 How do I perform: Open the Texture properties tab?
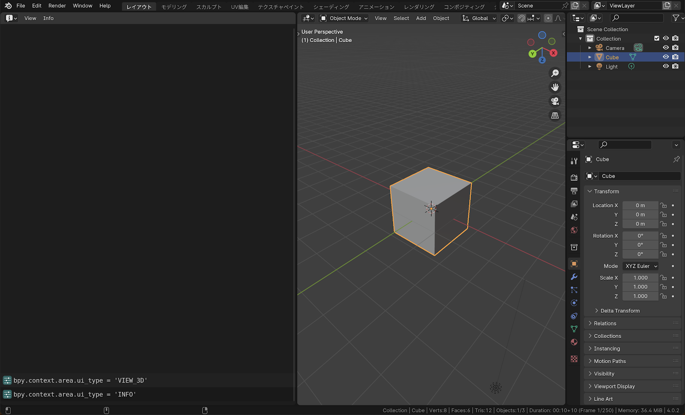(x=574, y=359)
